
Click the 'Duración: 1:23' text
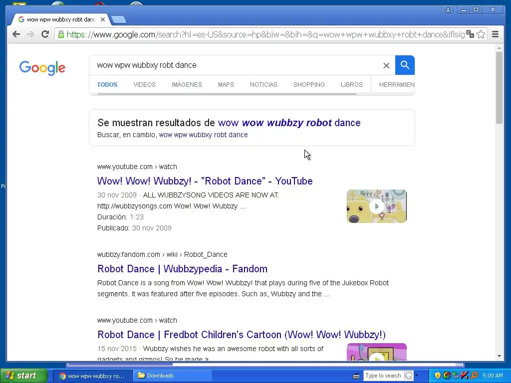point(120,217)
